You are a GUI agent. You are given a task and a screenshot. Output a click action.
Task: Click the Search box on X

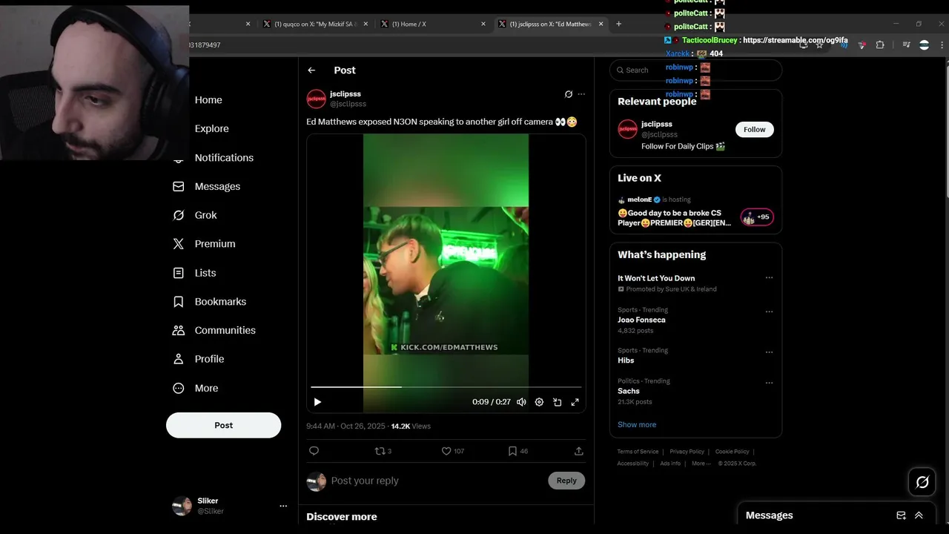coord(695,70)
